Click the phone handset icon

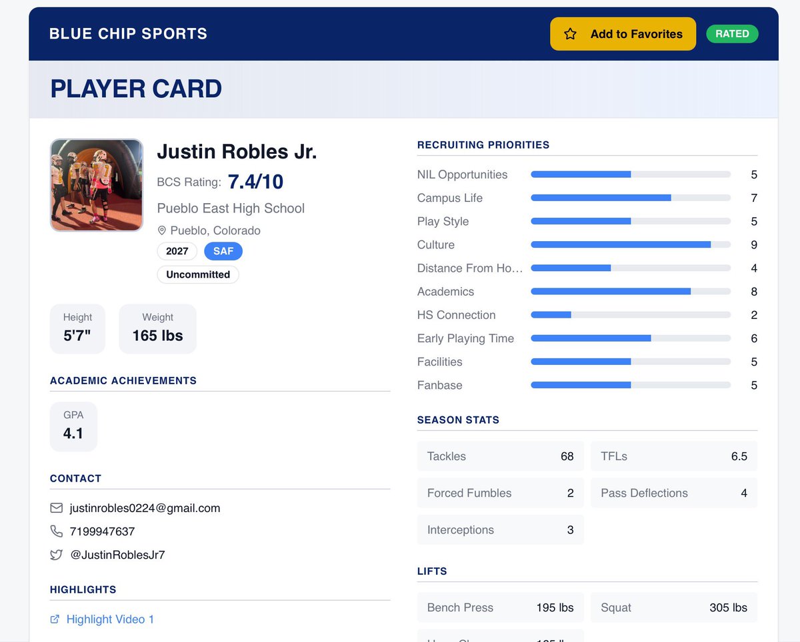pos(57,531)
